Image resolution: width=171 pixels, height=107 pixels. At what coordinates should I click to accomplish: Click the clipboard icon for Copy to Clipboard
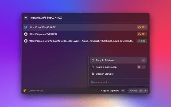93,60
